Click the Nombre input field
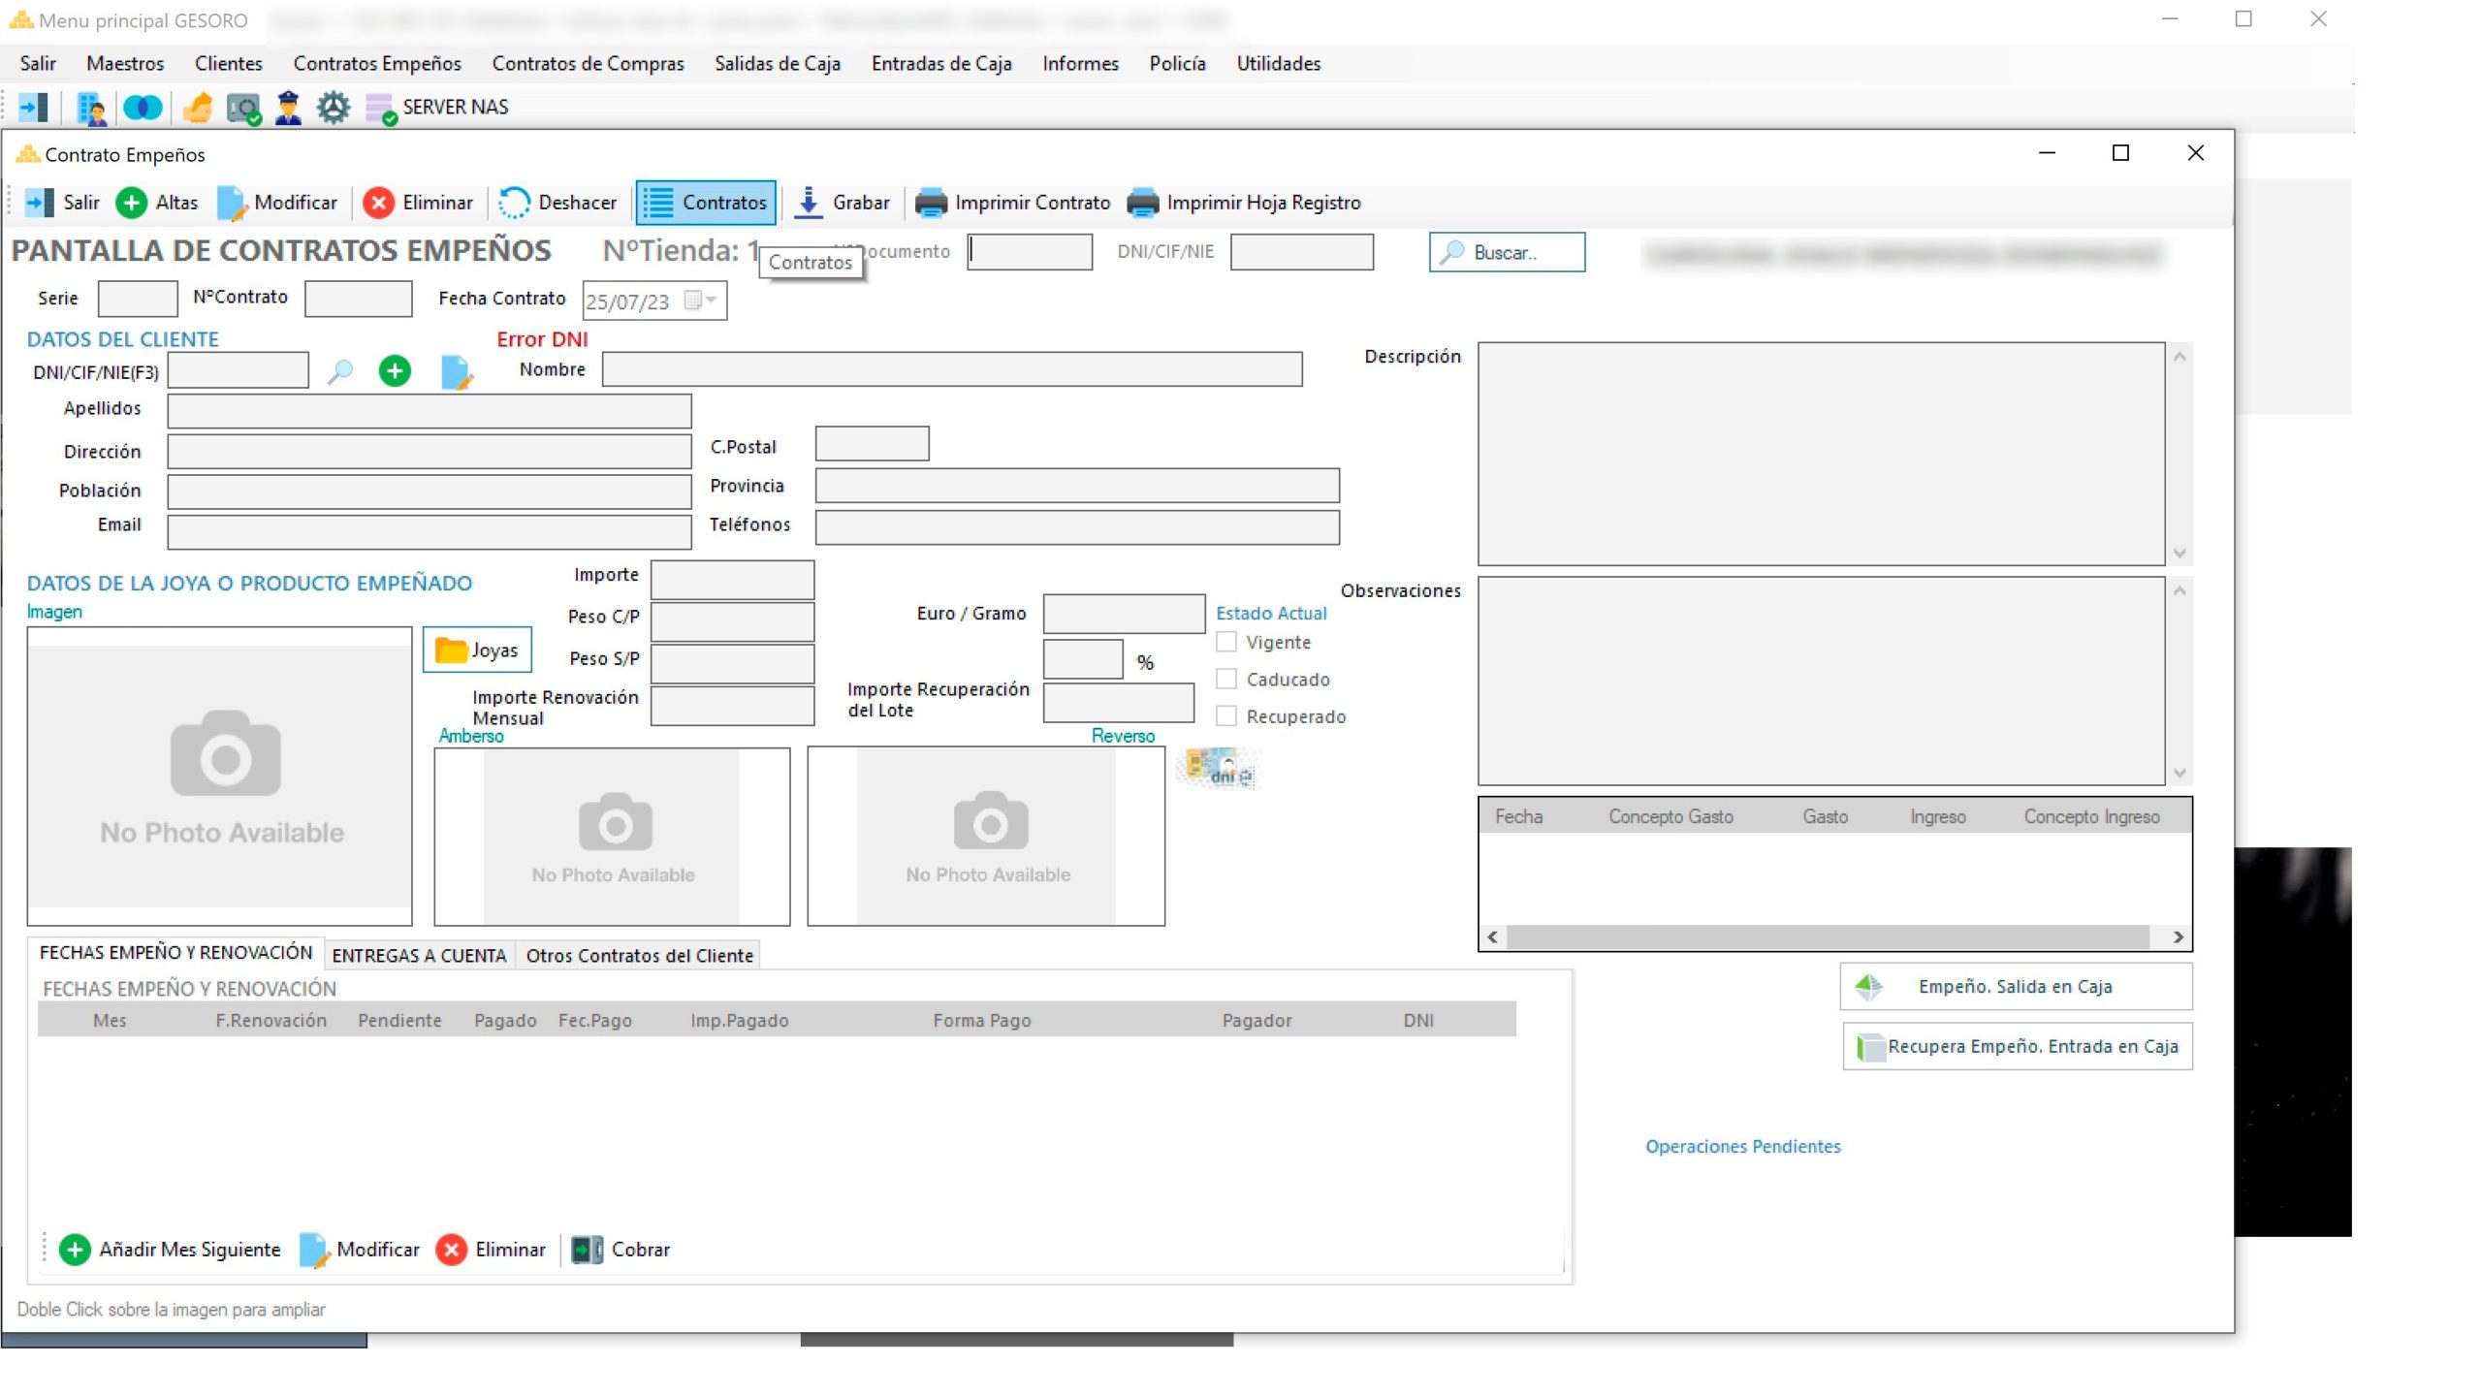2482x1396 pixels. tap(952, 369)
